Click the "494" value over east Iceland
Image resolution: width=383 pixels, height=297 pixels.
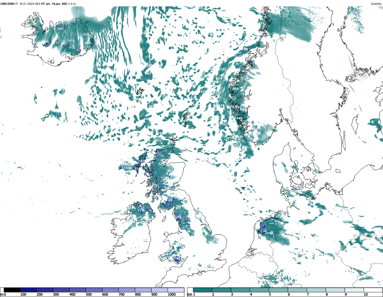[88, 43]
